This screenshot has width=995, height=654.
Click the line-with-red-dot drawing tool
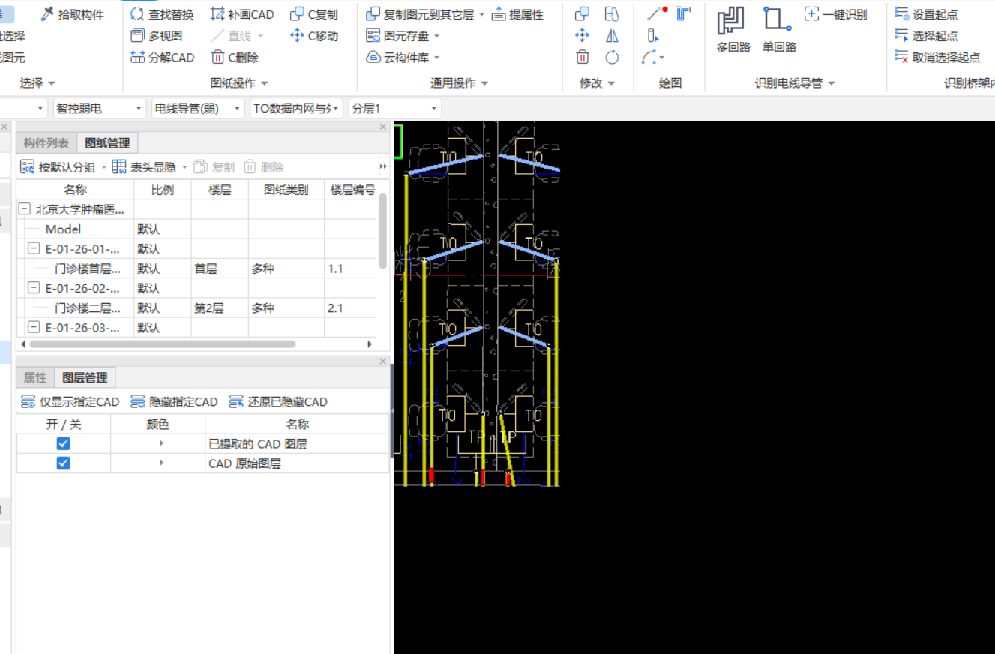658,13
